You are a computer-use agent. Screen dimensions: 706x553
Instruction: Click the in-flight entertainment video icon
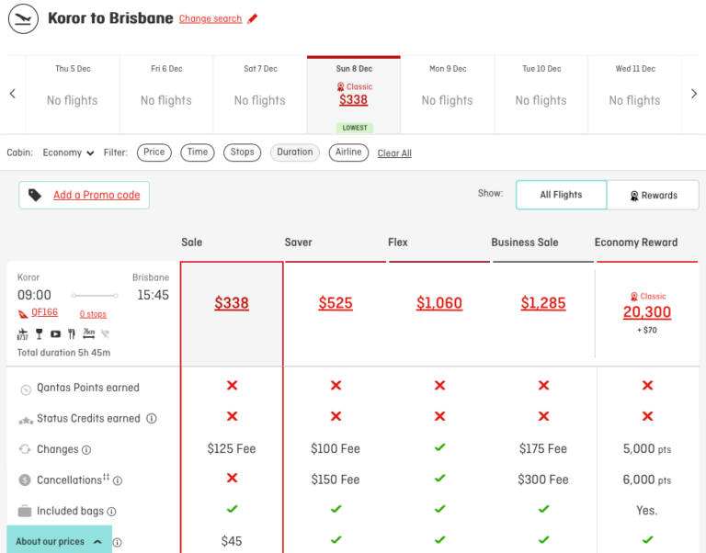[55, 333]
